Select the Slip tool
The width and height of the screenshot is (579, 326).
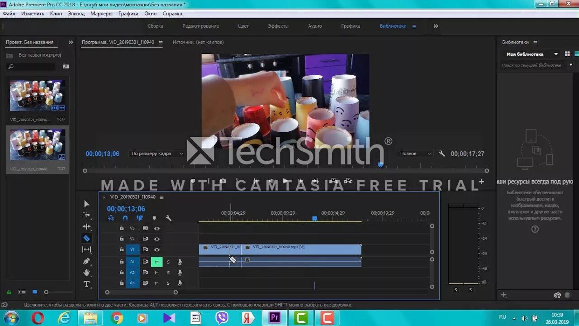(86, 249)
